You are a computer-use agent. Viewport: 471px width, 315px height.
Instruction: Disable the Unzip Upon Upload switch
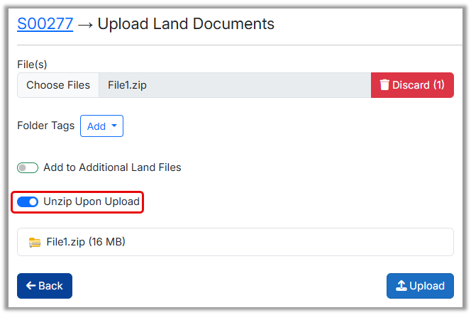point(28,202)
